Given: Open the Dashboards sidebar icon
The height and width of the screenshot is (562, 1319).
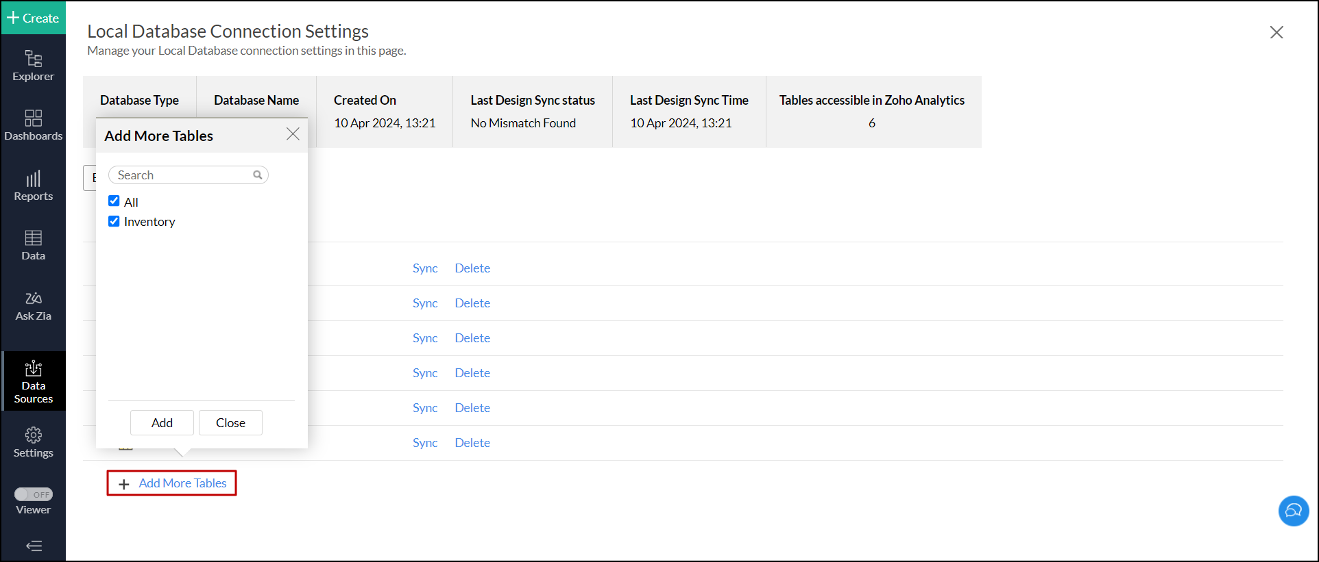Looking at the screenshot, I should (33, 125).
